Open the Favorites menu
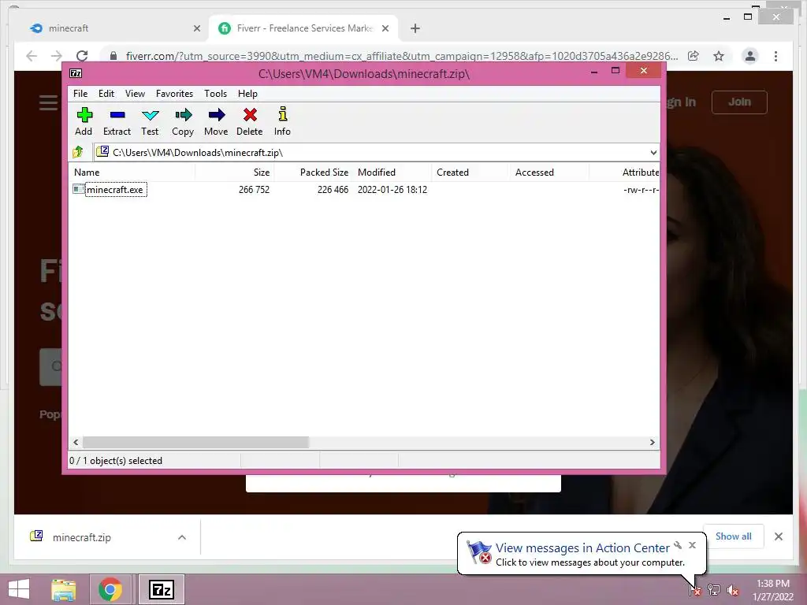This screenshot has height=605, width=807. [x=174, y=94]
